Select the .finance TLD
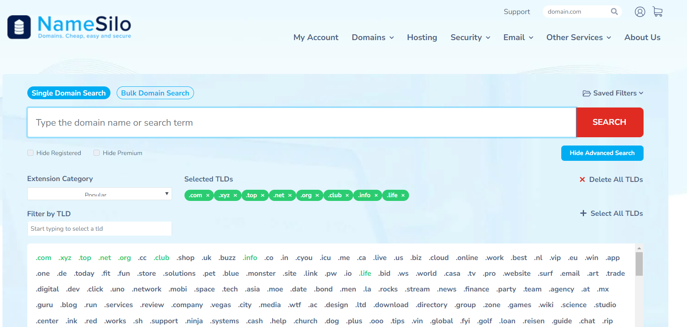 476,289
